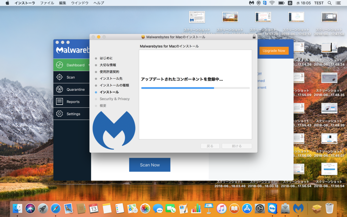347x217 pixels.
Task: Click the 概要 installer step
Action: (x=103, y=106)
